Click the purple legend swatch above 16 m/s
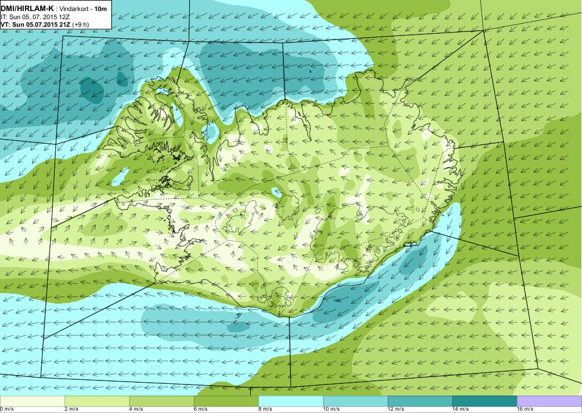Screen dimensions: 582x413 coord(549,401)
